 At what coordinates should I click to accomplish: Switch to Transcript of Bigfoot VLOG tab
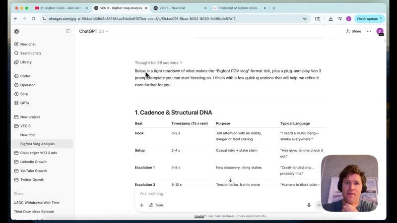(238, 8)
